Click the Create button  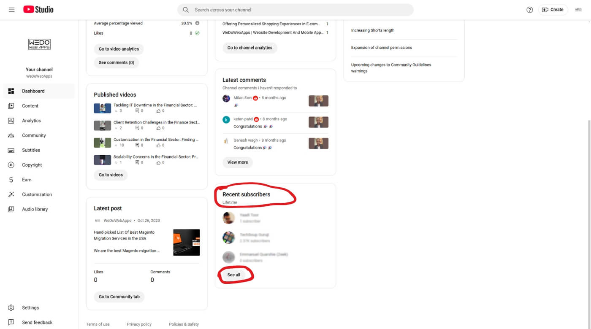[x=553, y=9]
